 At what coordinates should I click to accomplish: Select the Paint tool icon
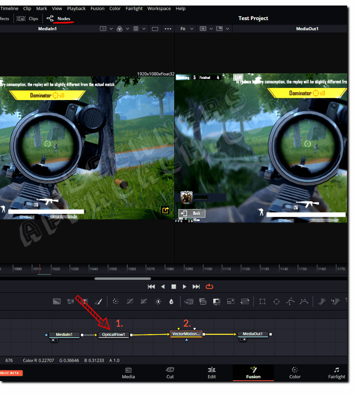98,301
